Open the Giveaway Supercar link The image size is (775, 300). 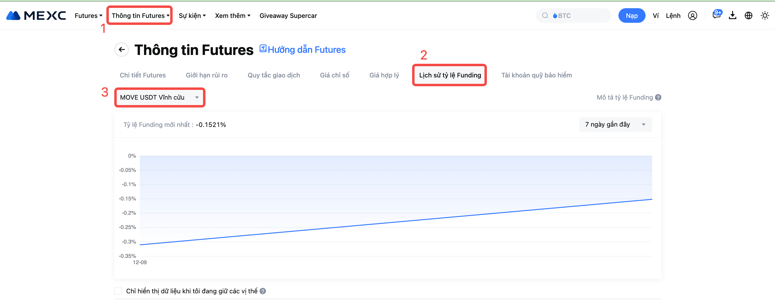click(288, 15)
